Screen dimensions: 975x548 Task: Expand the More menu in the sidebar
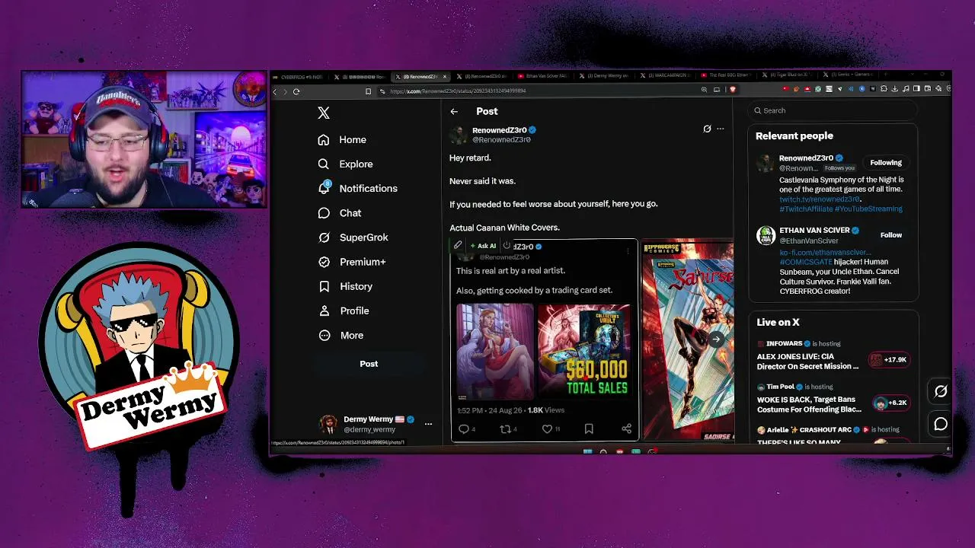(340, 335)
